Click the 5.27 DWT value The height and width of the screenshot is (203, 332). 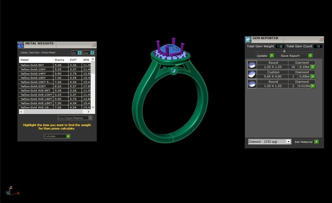73,86
